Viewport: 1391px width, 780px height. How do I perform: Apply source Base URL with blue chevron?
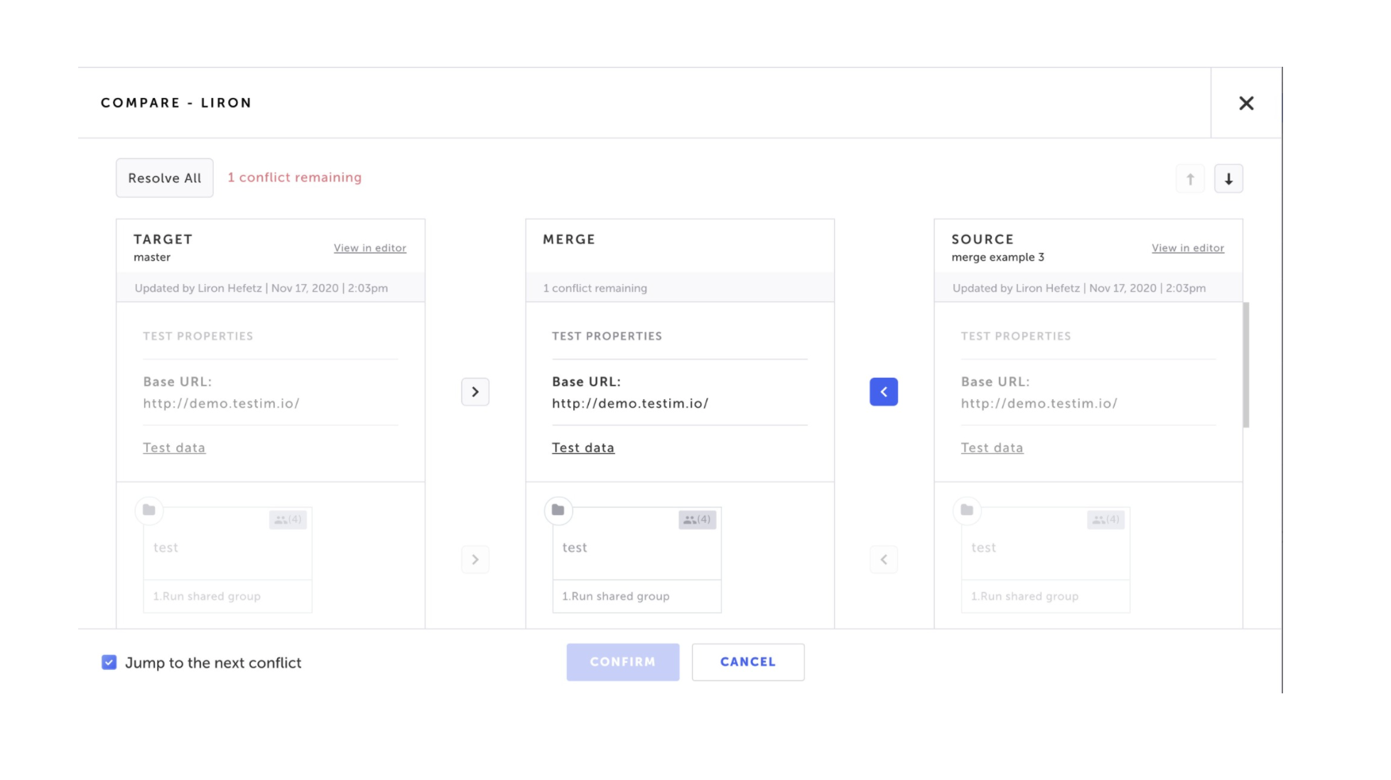(884, 391)
